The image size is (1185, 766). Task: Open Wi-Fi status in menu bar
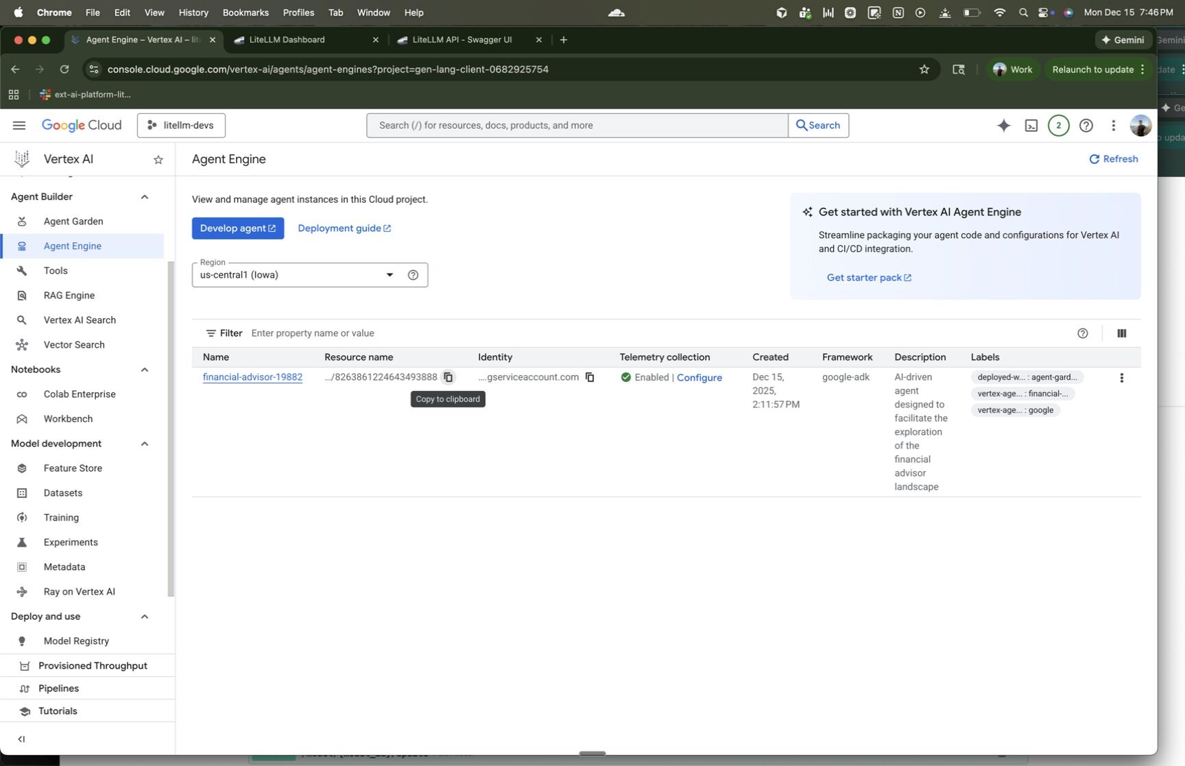click(x=1000, y=12)
